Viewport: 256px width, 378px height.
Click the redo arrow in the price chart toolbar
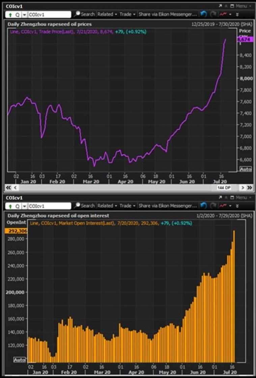click(213, 14)
